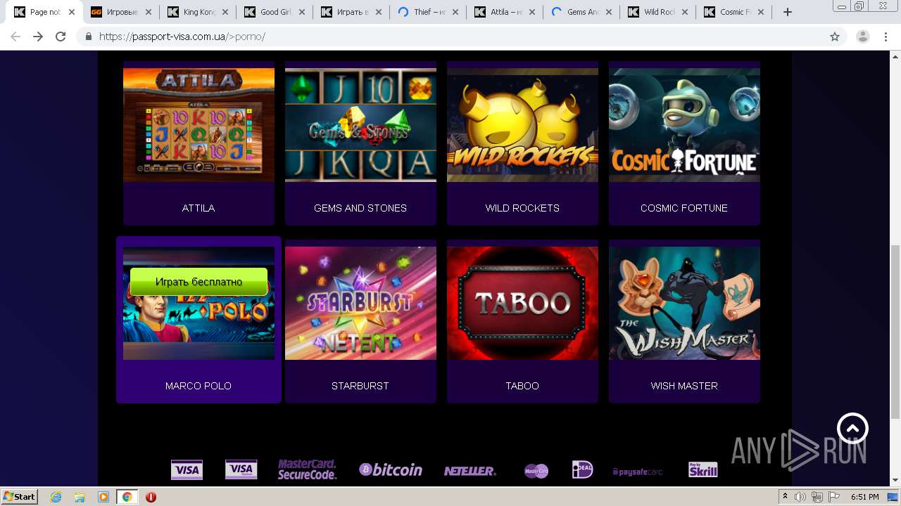
Task: Open the Wish Master game thumbnail
Action: [684, 303]
